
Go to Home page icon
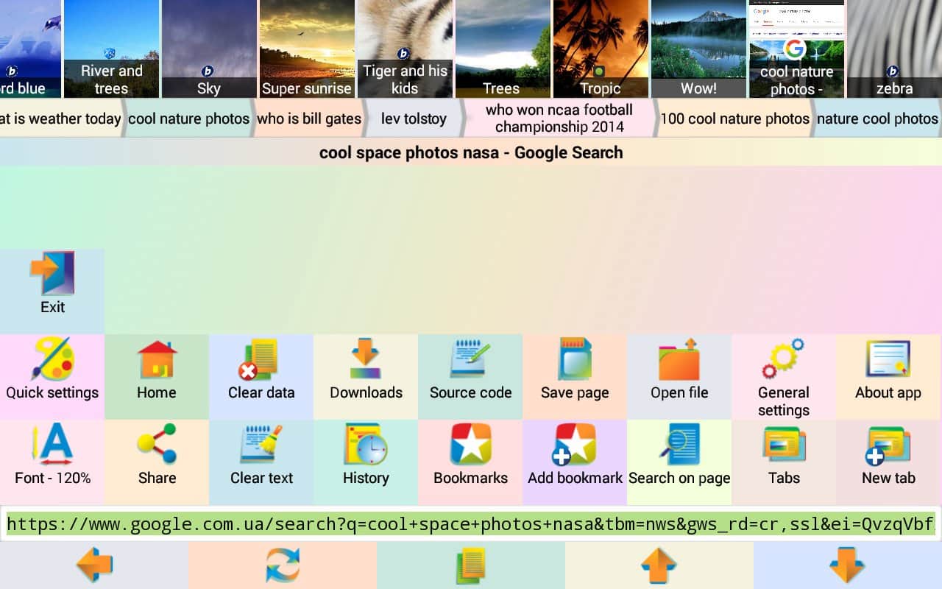pos(157,360)
